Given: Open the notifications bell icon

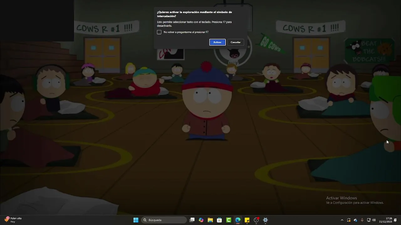Looking at the screenshot, I should pos(395,220).
